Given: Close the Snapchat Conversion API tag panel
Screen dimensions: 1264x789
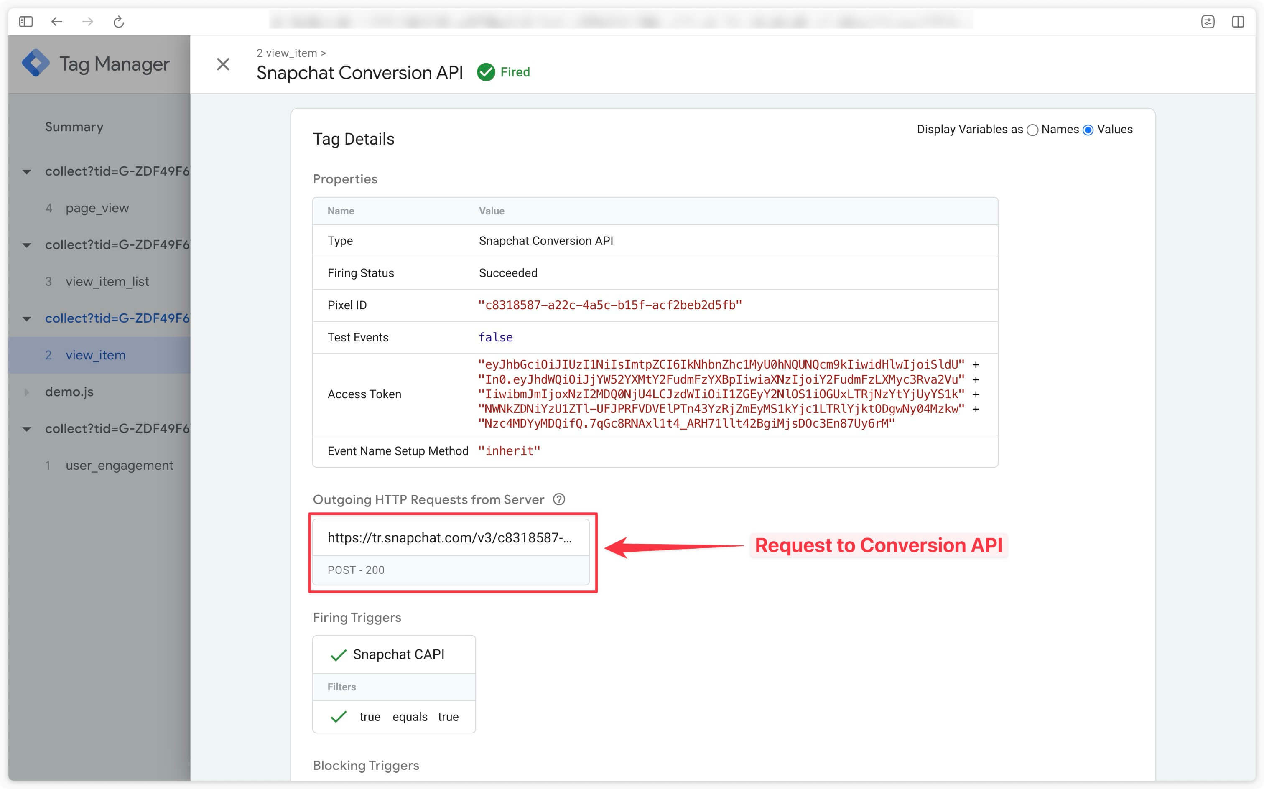Looking at the screenshot, I should pos(223,64).
